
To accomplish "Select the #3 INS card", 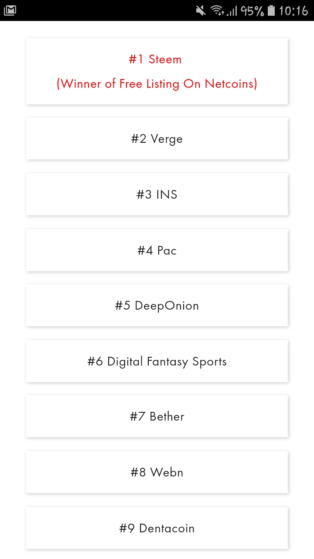I will [157, 194].
